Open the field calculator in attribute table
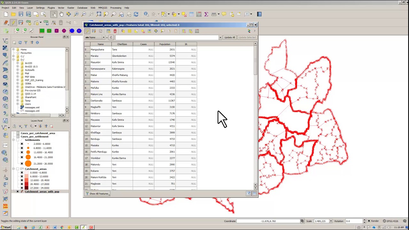This screenshot has height=230, width=409. tap(197, 31)
